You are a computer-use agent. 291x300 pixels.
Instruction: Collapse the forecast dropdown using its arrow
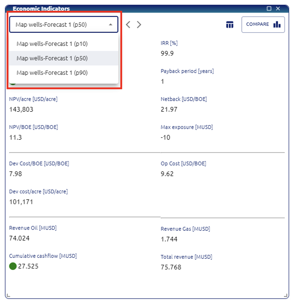tap(110, 25)
